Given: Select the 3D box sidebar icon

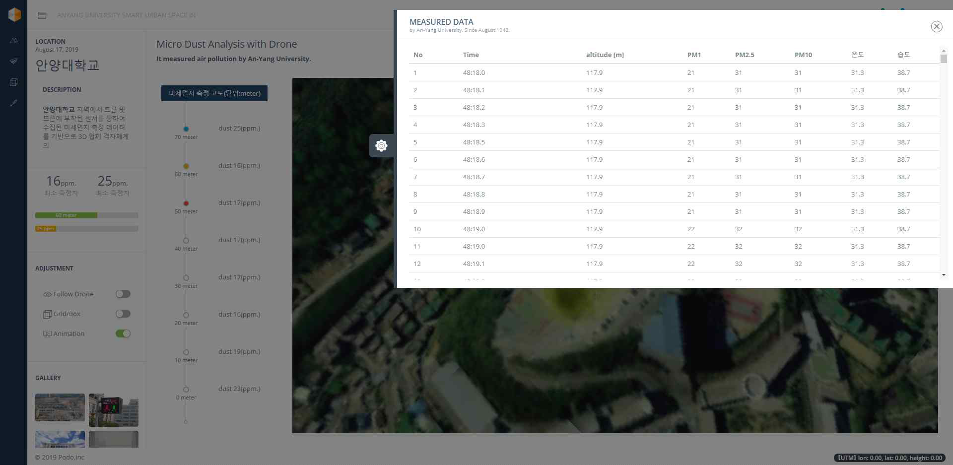Looking at the screenshot, I should [x=14, y=82].
